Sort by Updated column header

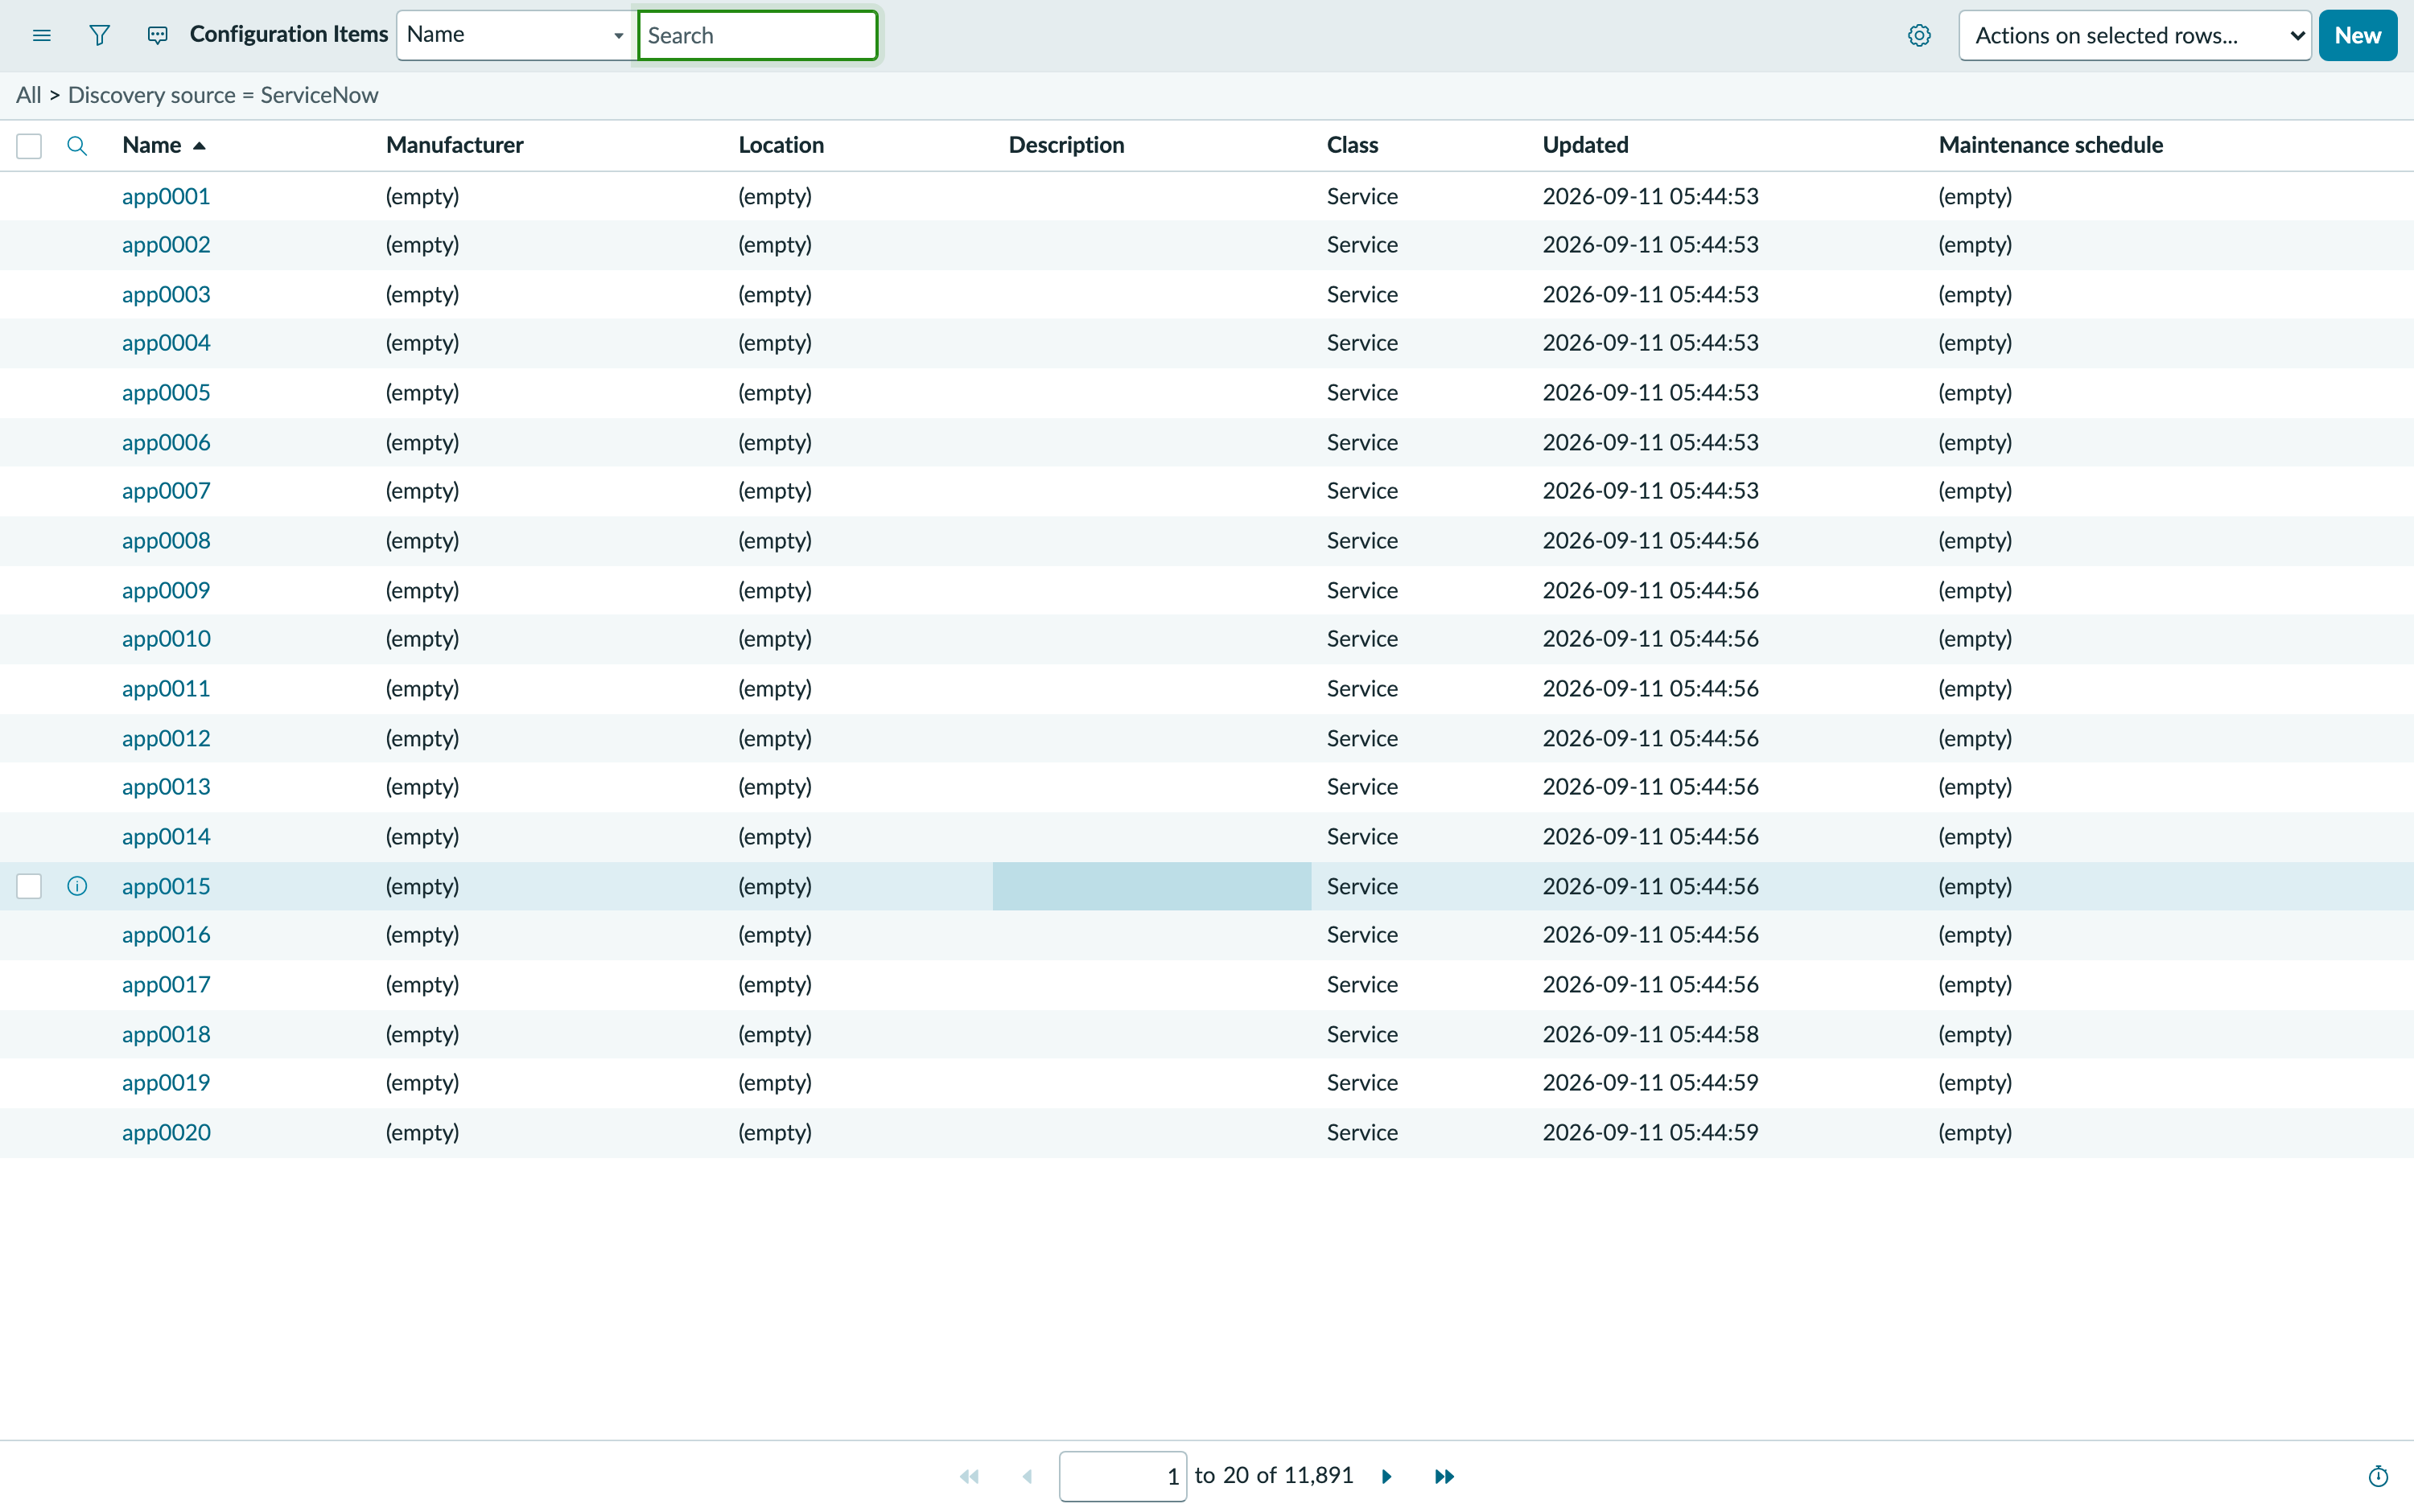(1584, 145)
